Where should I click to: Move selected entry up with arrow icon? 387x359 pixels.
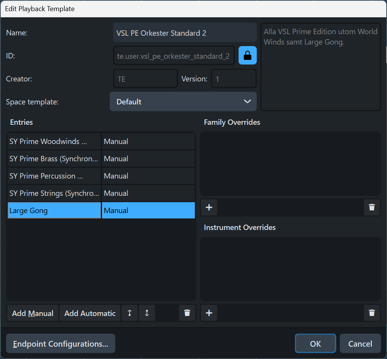pos(130,313)
